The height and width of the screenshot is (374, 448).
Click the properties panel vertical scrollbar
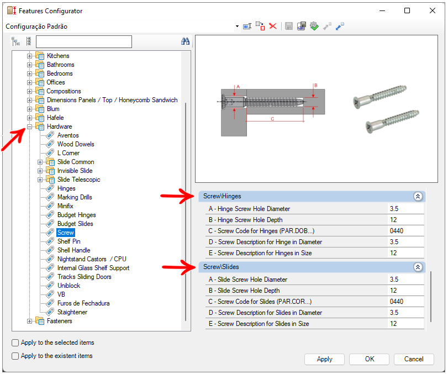click(x=431, y=297)
